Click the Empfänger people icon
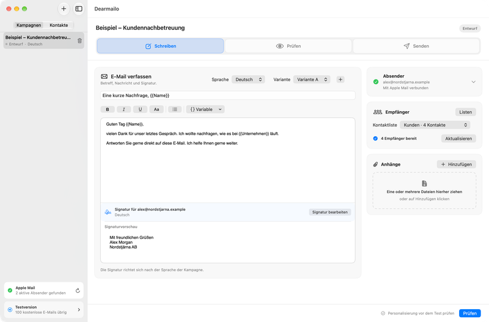 point(377,112)
